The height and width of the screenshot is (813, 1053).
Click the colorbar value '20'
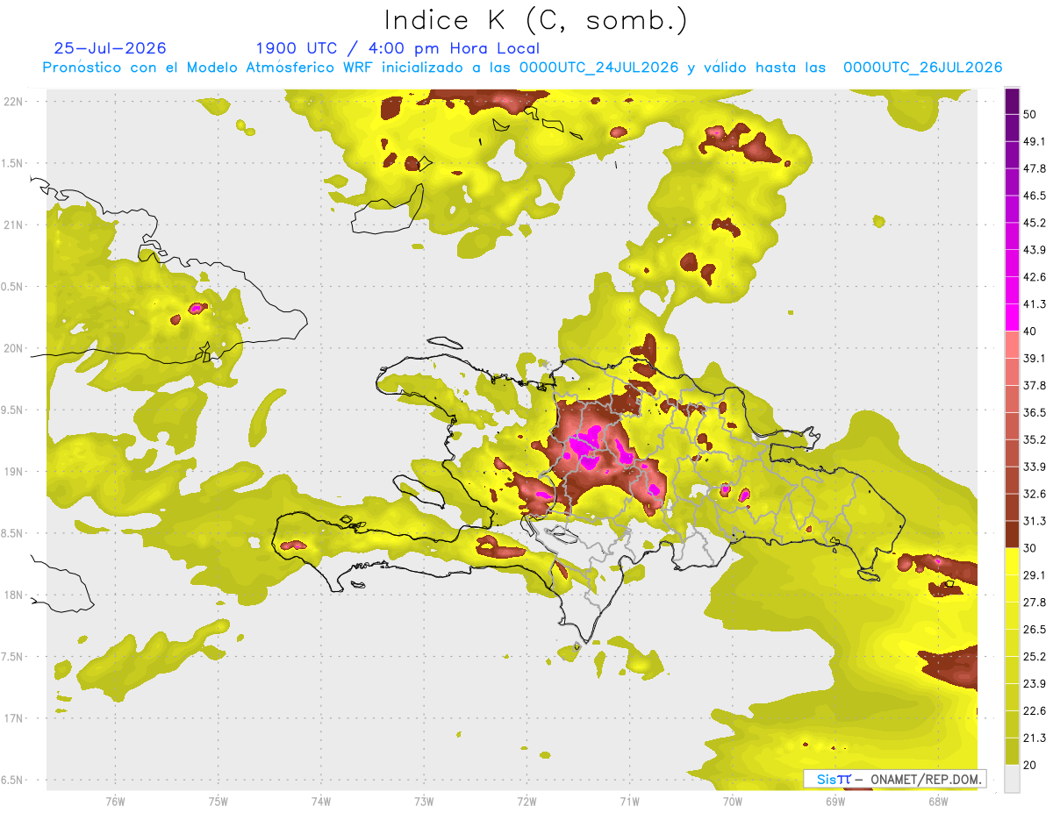point(1031,764)
